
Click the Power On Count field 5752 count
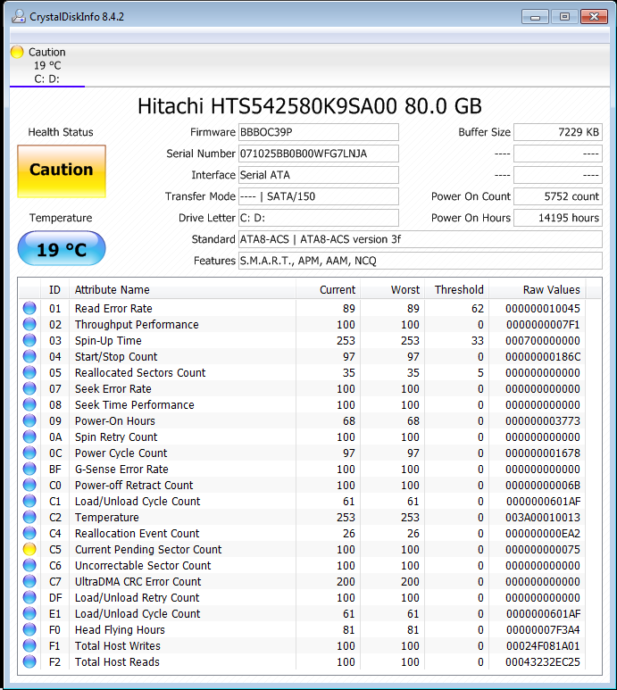558,196
